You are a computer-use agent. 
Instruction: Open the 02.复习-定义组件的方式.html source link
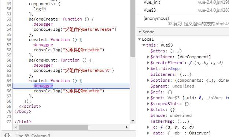pyautogui.click(x=198, y=24)
